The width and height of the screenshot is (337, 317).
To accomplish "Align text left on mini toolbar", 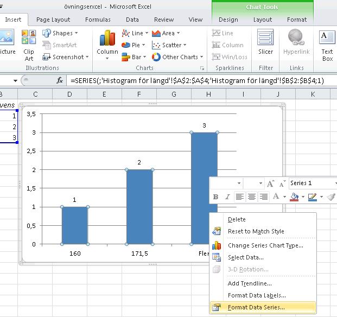I will tap(240, 196).
